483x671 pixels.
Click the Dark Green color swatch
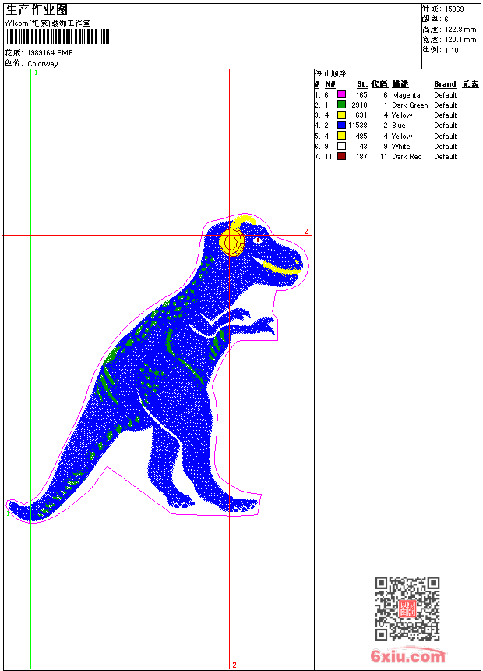[341, 104]
